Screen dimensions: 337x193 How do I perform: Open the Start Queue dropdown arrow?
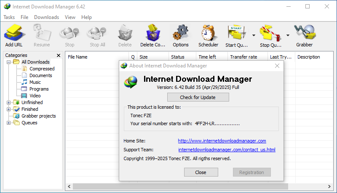tap(254, 35)
